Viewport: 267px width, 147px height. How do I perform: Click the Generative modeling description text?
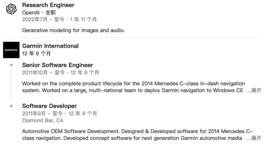coord(73,30)
